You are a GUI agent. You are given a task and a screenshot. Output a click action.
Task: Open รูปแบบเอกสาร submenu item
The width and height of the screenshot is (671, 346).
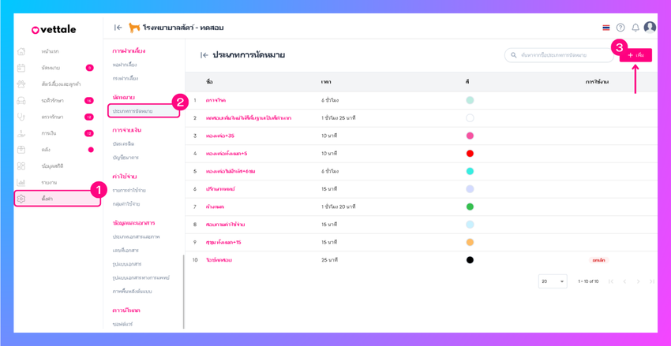pos(127,264)
